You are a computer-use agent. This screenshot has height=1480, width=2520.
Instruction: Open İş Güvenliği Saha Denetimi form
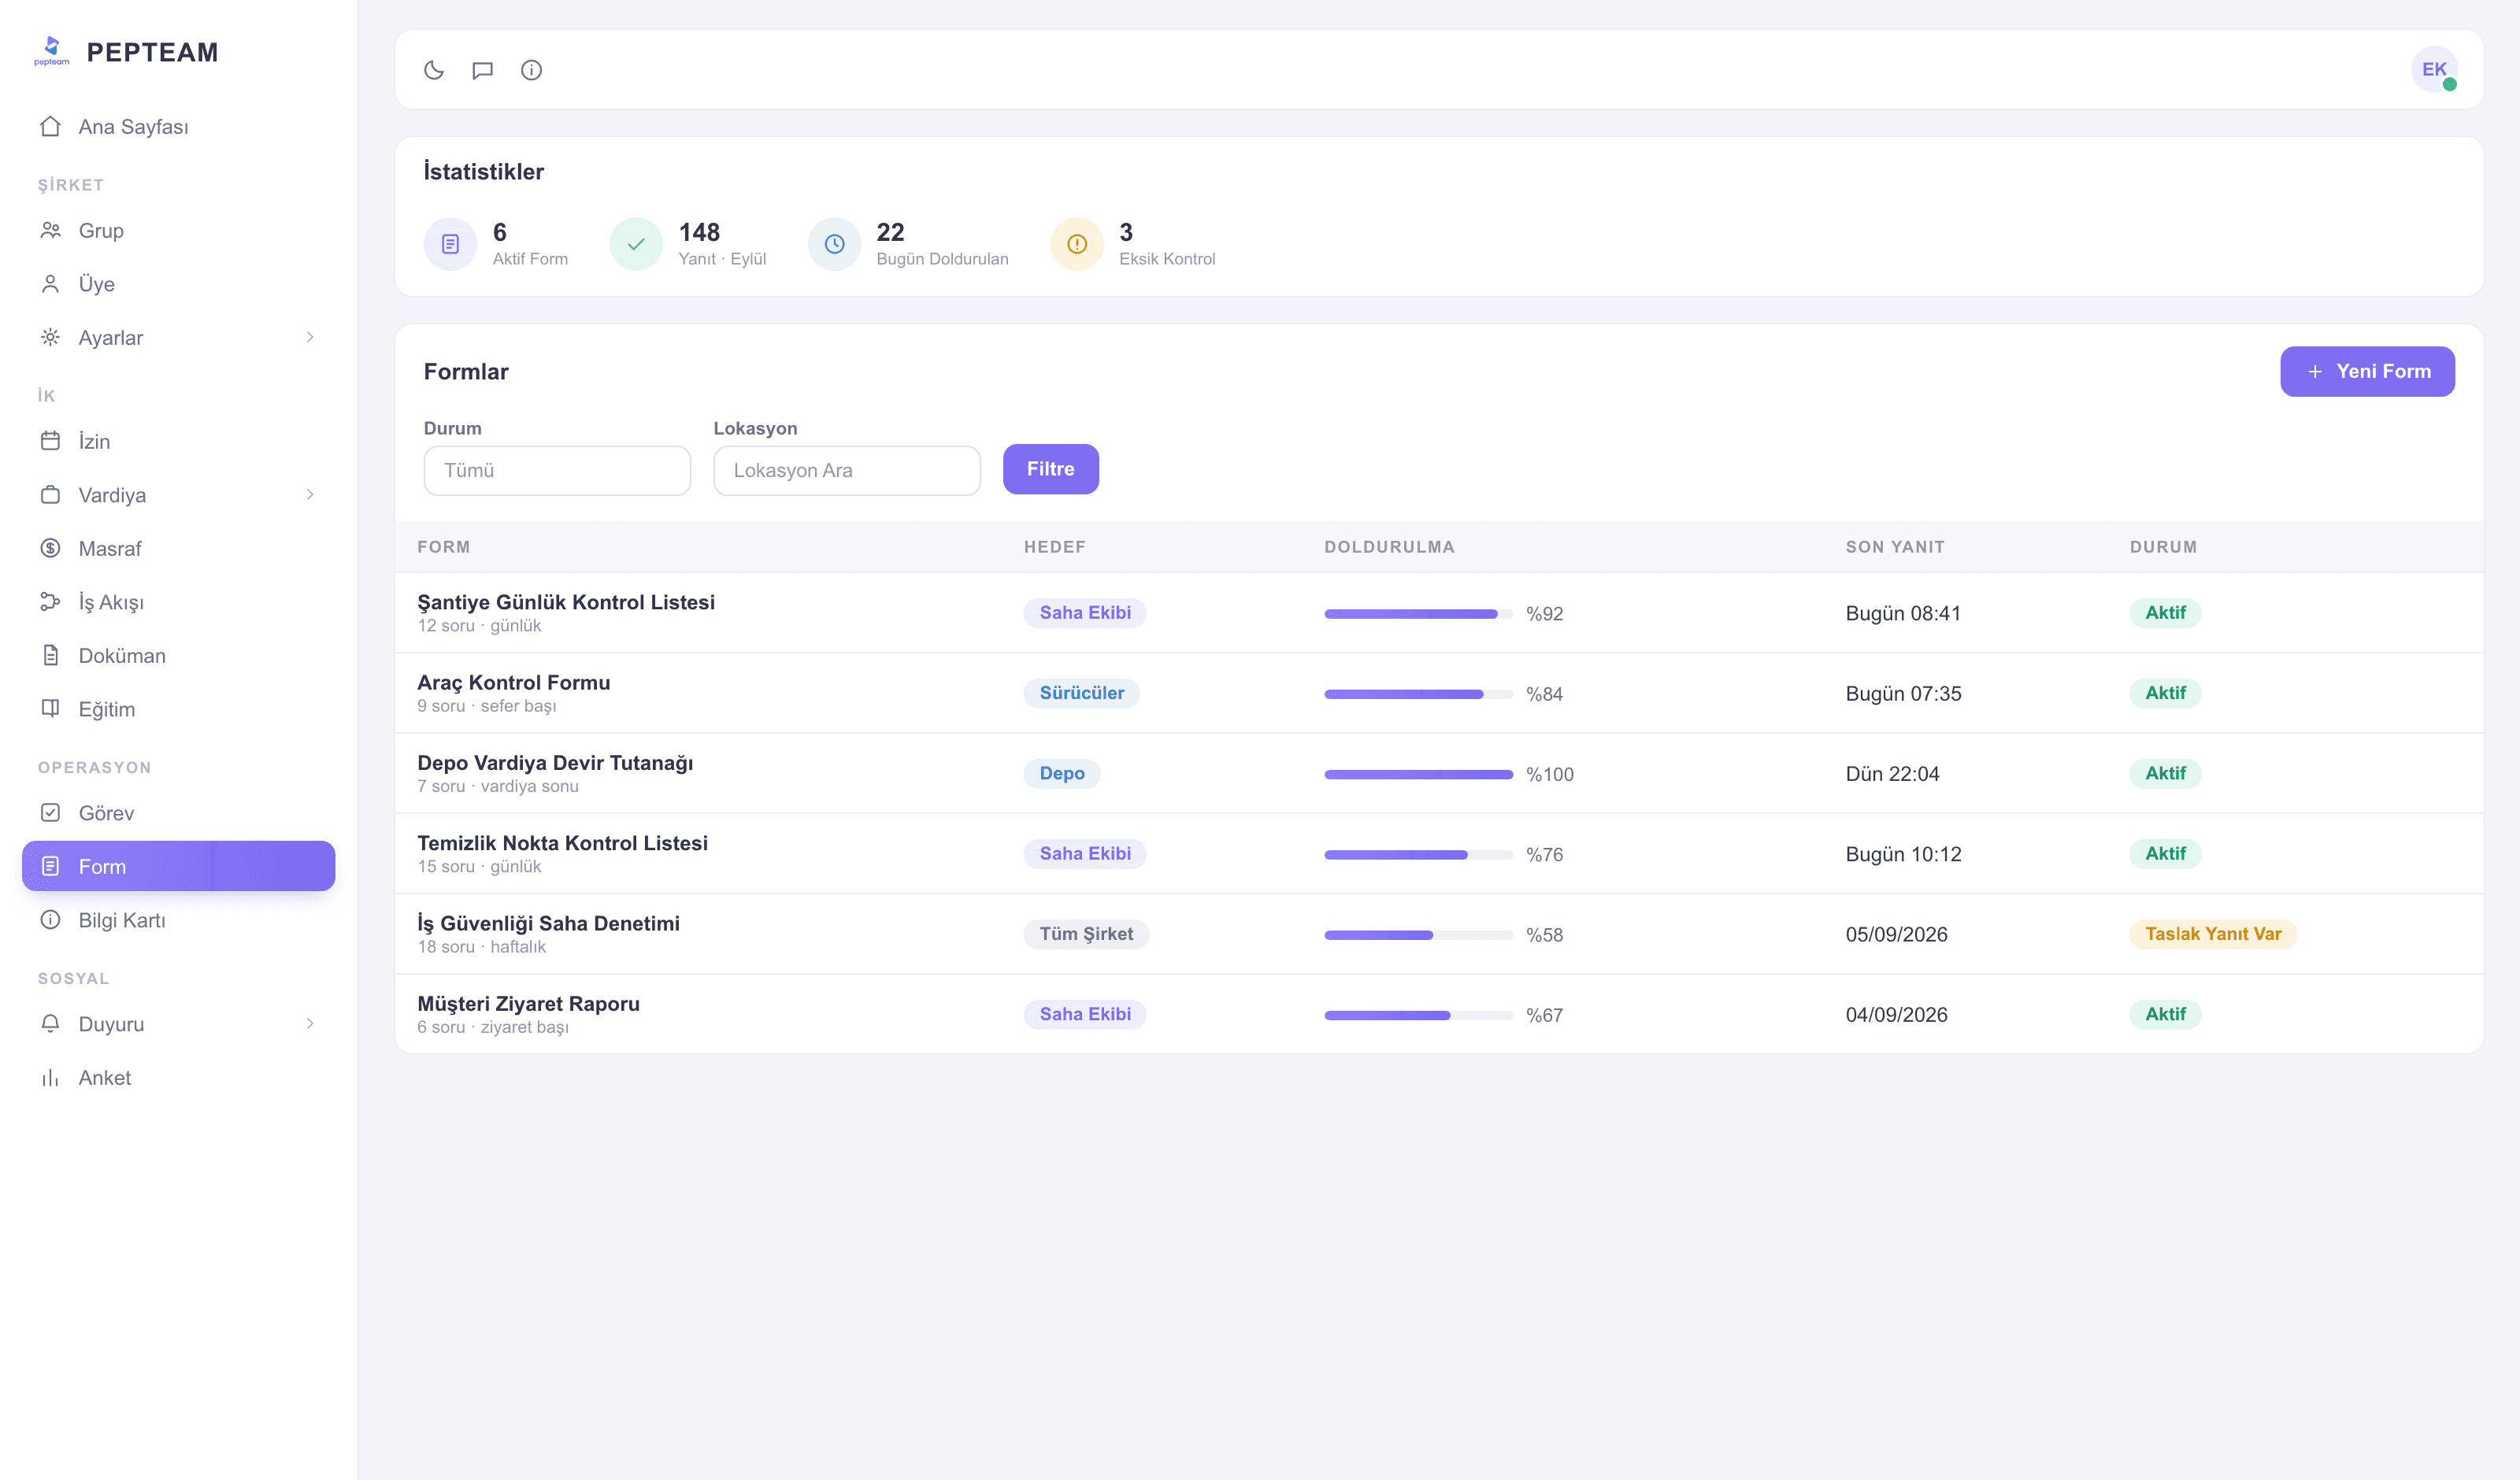click(548, 923)
